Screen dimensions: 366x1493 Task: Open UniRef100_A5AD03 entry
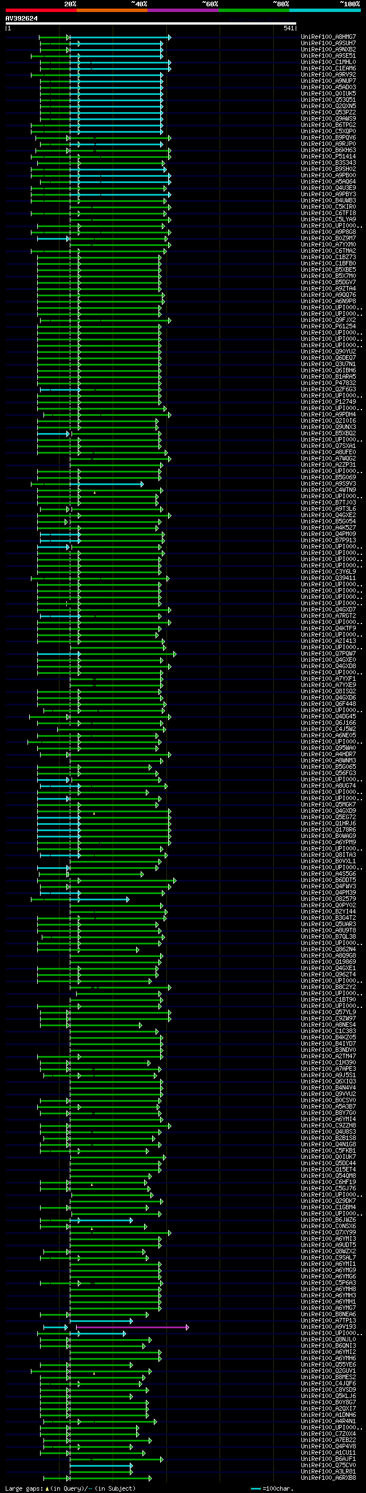coord(328,87)
